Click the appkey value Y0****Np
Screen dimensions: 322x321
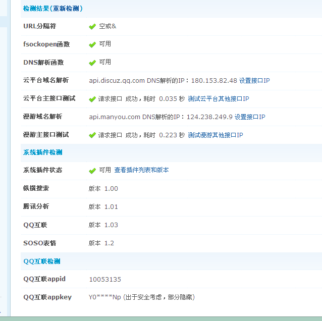coord(105,297)
